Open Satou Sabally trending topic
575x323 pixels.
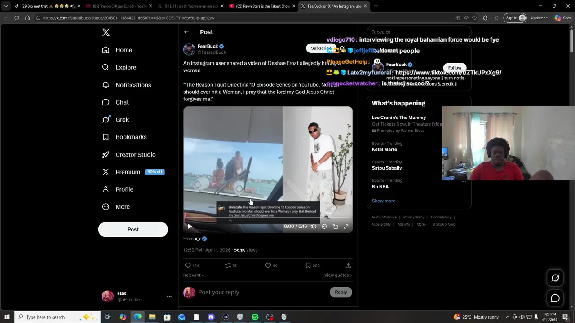click(387, 168)
